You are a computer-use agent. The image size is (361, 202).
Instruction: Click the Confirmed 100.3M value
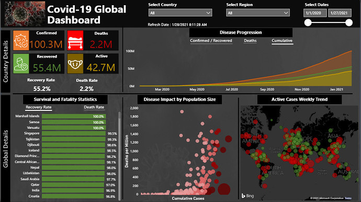tap(46, 44)
